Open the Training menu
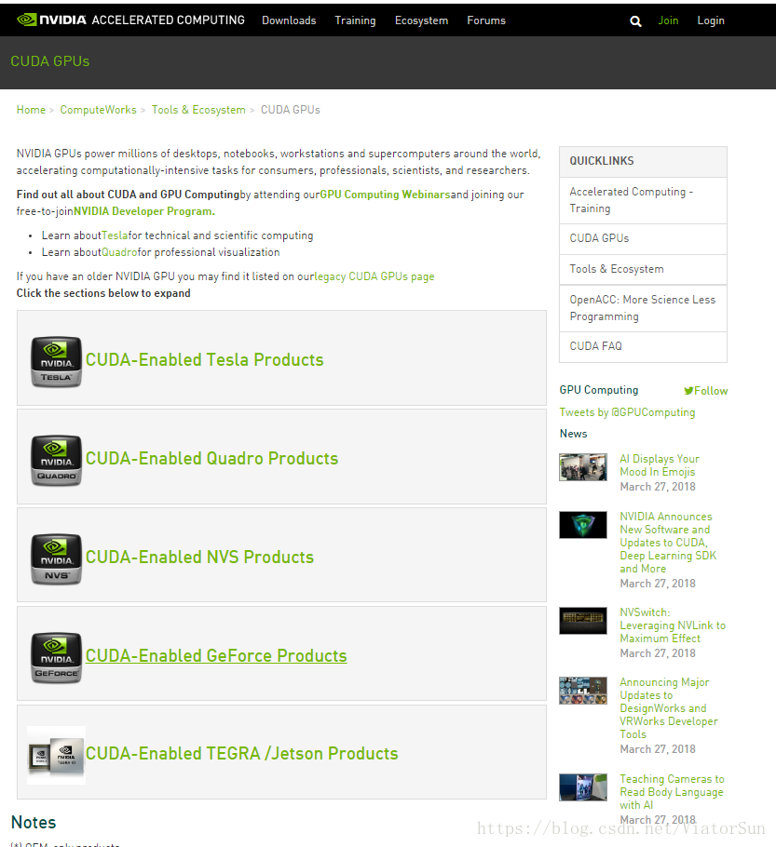This screenshot has height=847, width=776. tap(355, 20)
